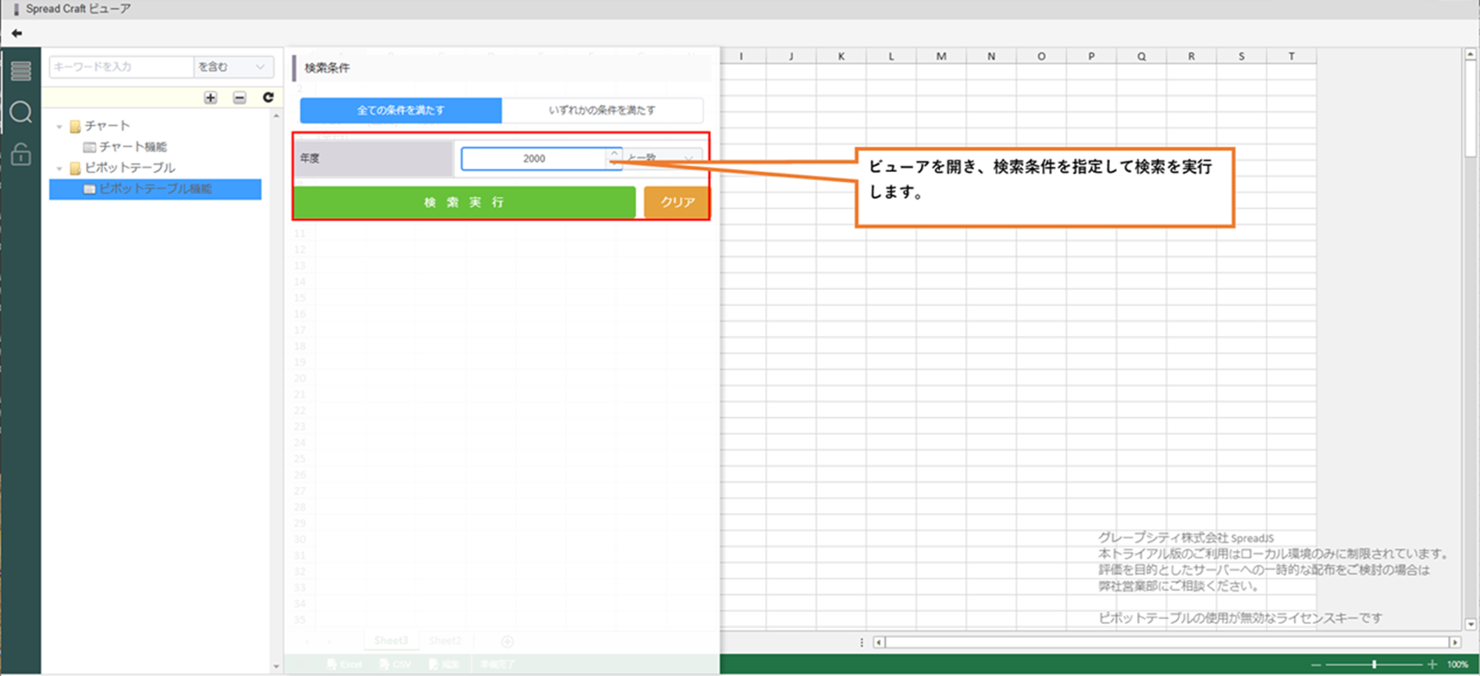Open the を含む keyword match dropdown
Viewport: 1480px width, 676px height.
click(x=233, y=67)
